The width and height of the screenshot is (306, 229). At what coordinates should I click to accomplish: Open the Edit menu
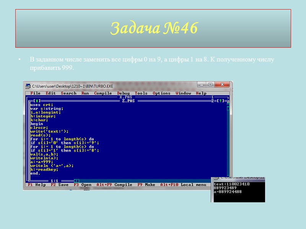50,93
